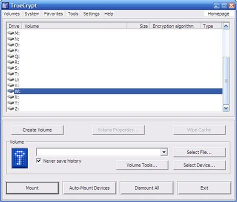Click the drive list scroll up arrow
237x202 pixels.
(x=226, y=26)
